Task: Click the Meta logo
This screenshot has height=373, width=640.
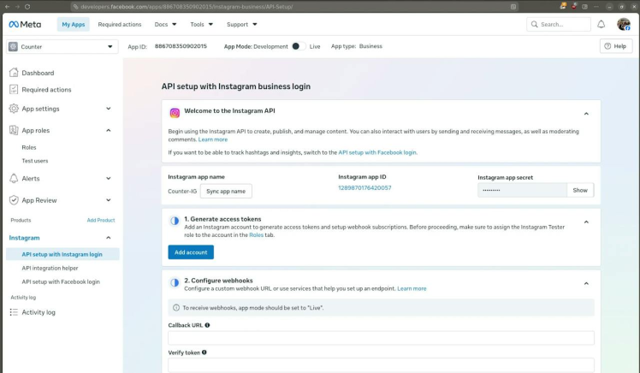Action: coord(25,25)
